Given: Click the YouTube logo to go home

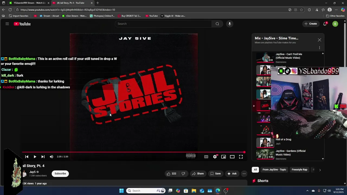Looking at the screenshot, I should point(22,24).
